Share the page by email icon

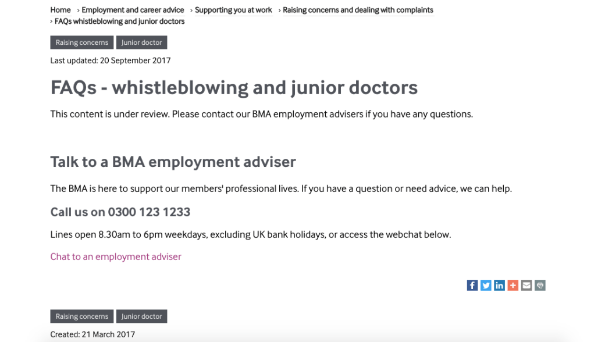(x=526, y=285)
